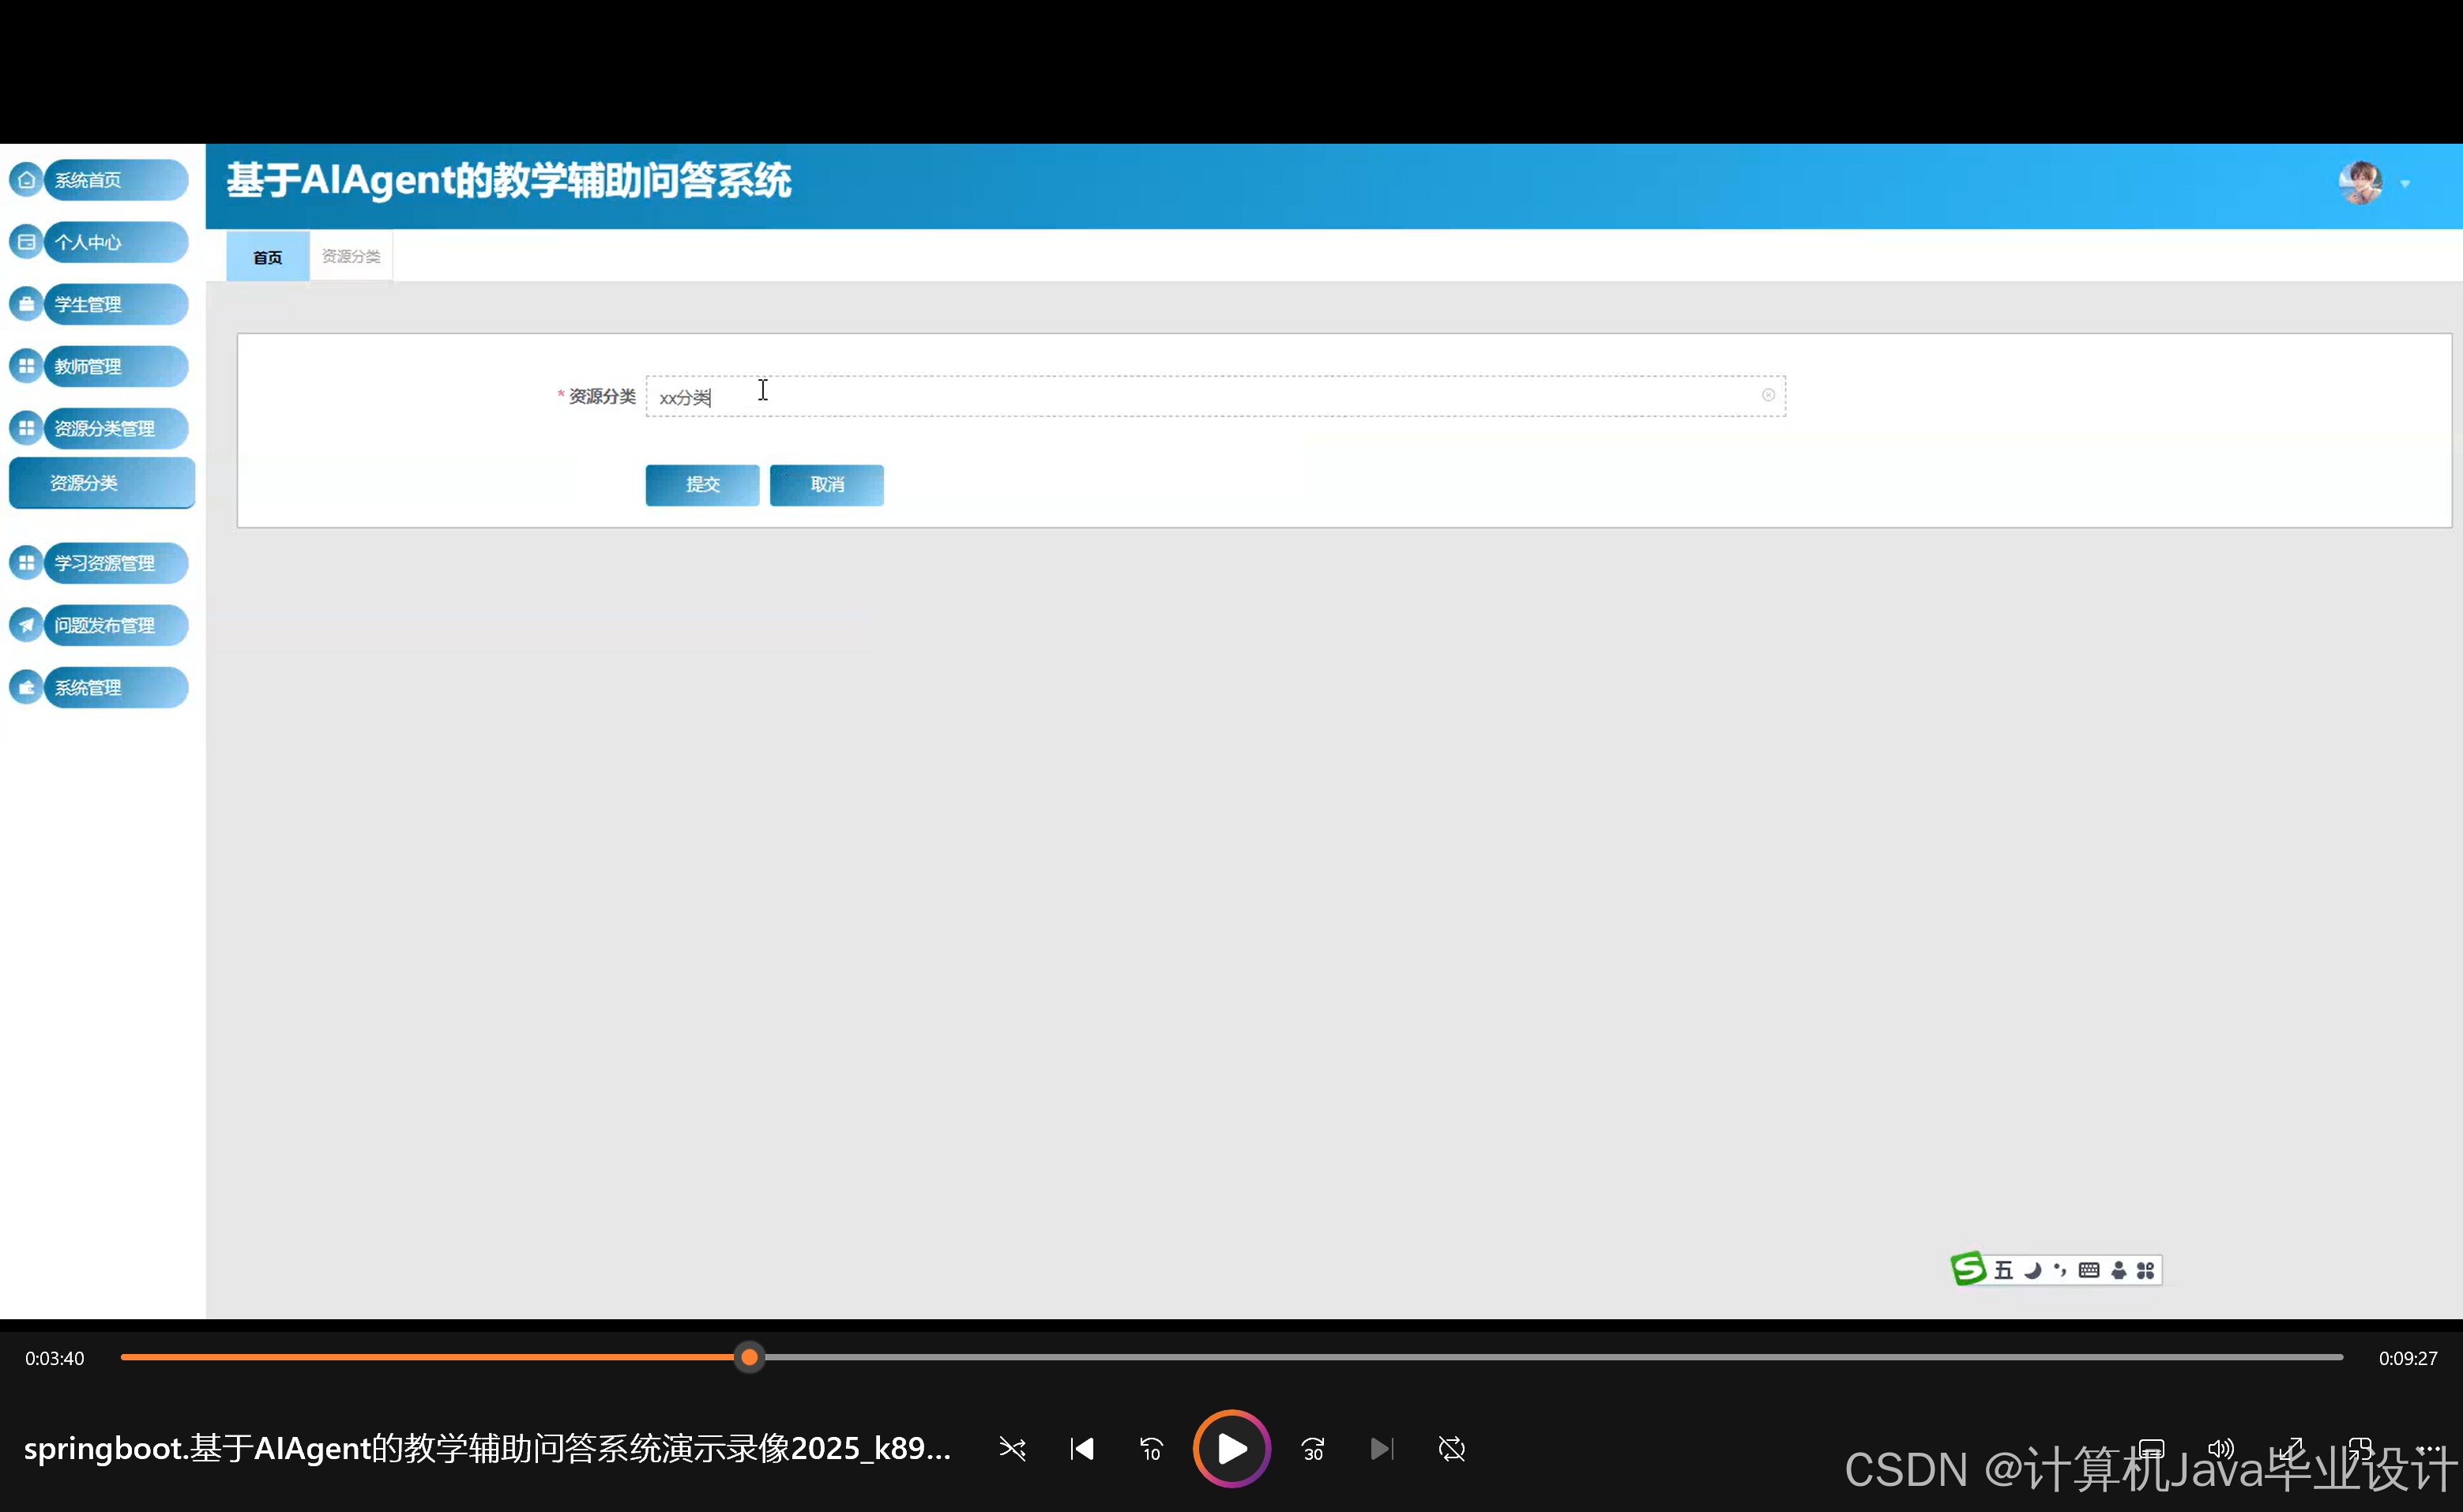Open the dropdown arrow beside avatar
This screenshot has width=2463, height=1512.
(2405, 184)
